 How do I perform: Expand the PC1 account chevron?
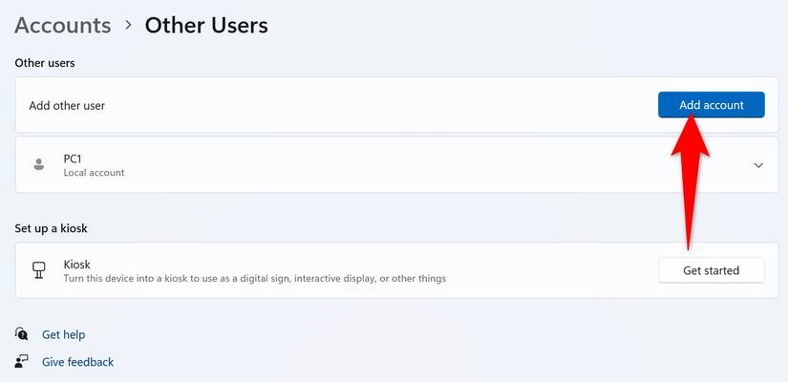pos(758,165)
